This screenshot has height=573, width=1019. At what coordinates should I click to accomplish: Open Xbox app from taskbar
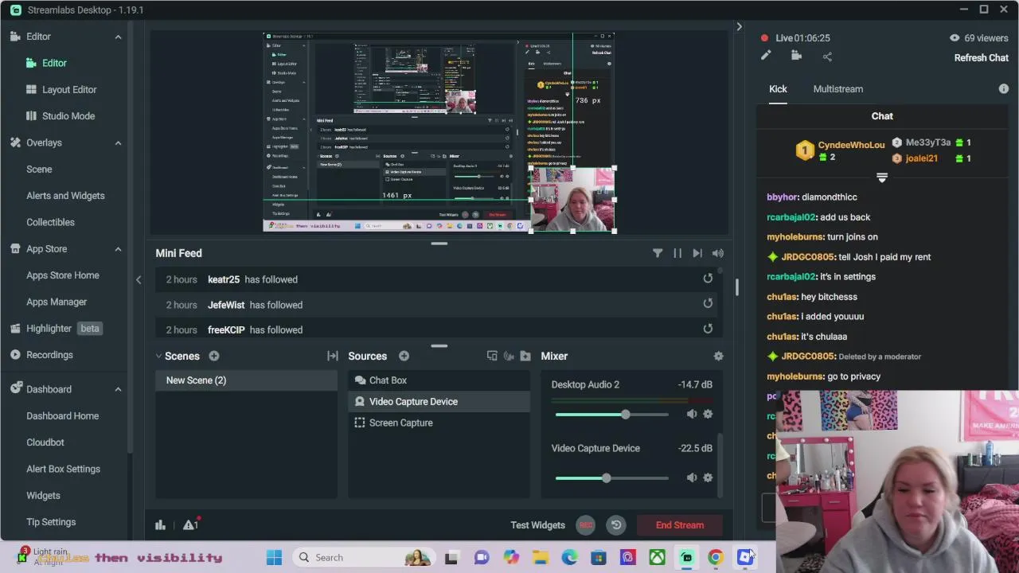657,557
